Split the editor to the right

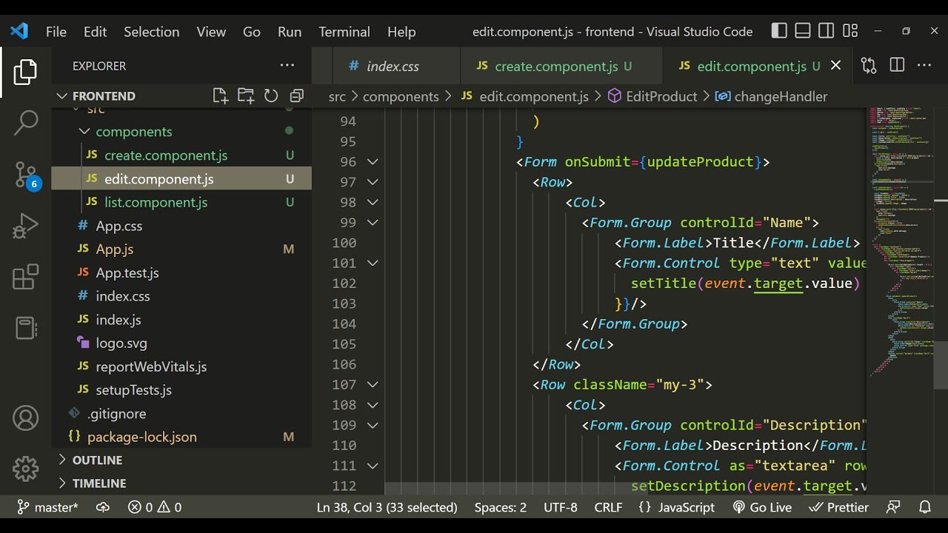tap(897, 65)
